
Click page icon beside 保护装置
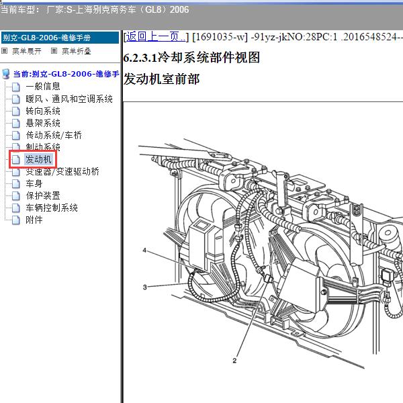pos(16,196)
